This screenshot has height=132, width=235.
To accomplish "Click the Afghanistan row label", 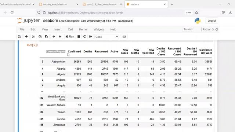I will coord(58,62).
